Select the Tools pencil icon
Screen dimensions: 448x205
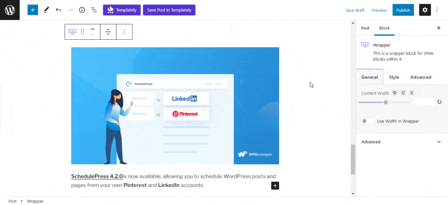(46, 10)
